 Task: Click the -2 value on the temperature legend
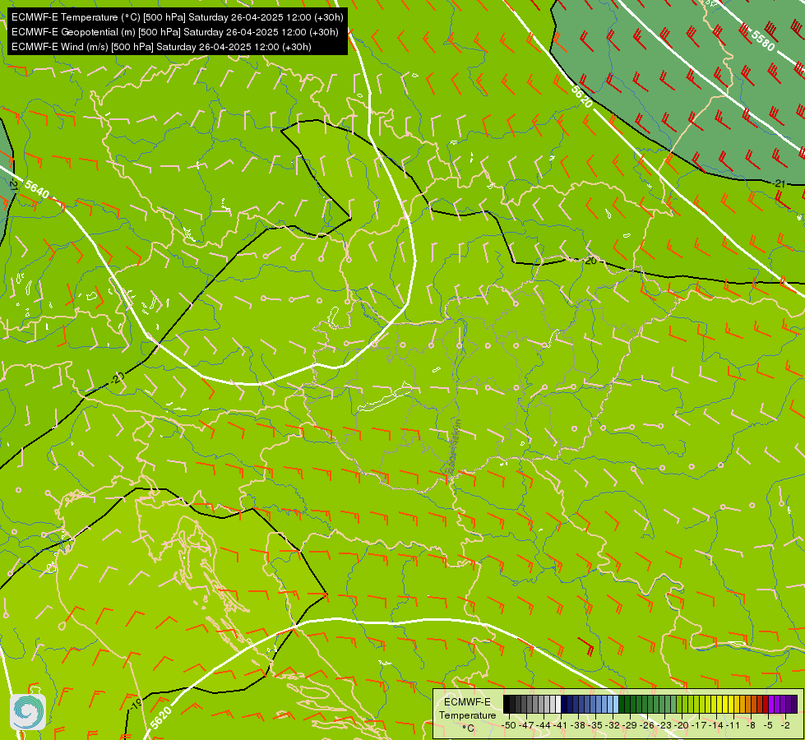tap(785, 725)
